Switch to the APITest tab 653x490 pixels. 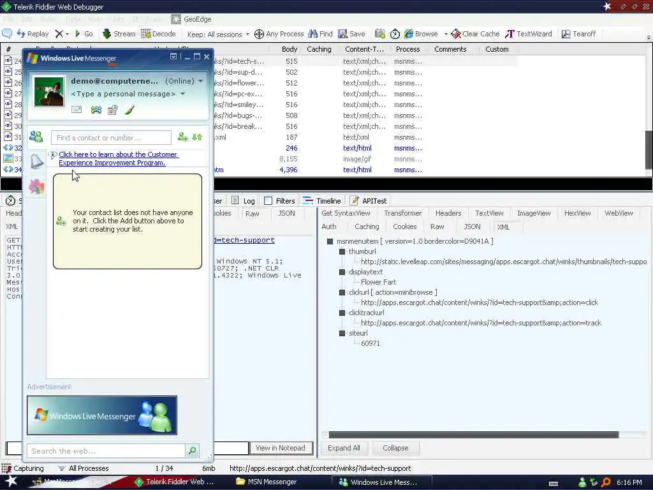pos(369,201)
